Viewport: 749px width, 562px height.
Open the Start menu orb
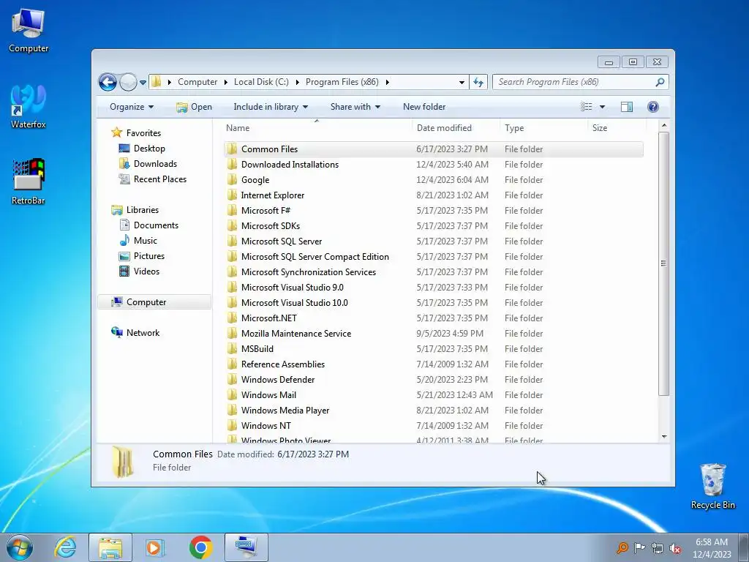click(20, 547)
